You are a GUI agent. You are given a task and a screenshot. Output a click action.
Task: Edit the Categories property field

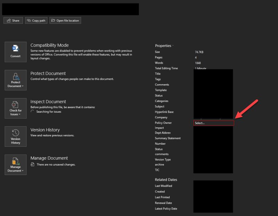point(213,101)
